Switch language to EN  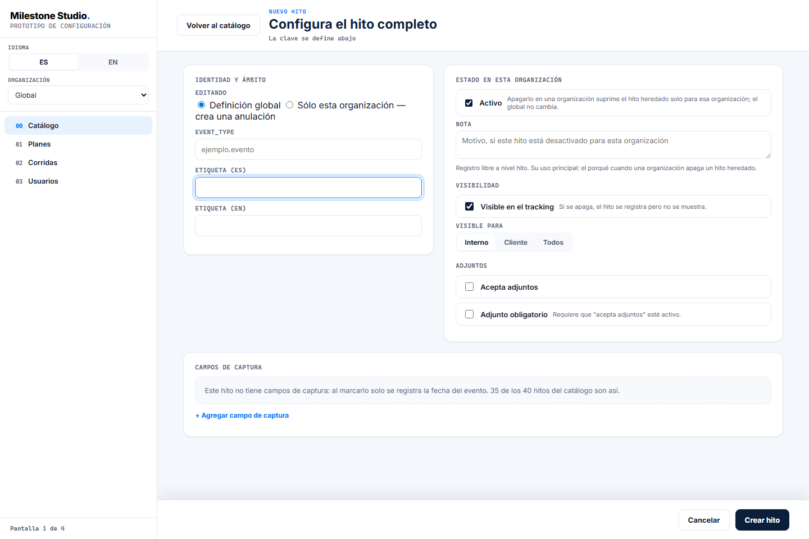click(x=113, y=62)
